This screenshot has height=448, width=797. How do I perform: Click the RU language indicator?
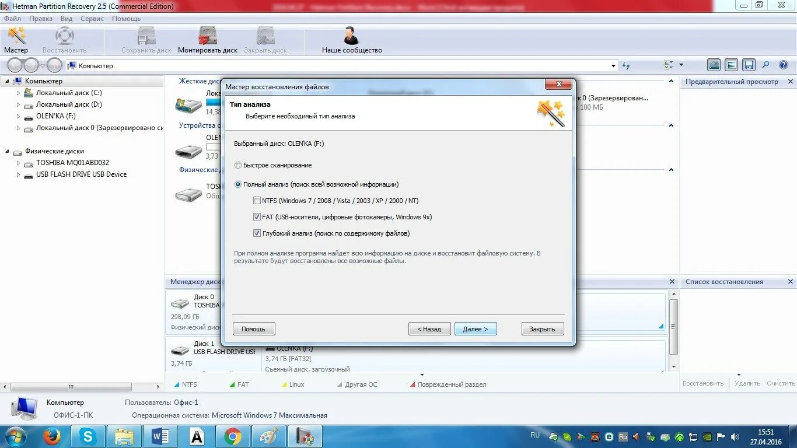(535, 435)
